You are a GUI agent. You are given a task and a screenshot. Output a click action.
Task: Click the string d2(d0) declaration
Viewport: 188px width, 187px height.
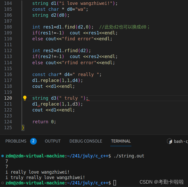click(51, 15)
